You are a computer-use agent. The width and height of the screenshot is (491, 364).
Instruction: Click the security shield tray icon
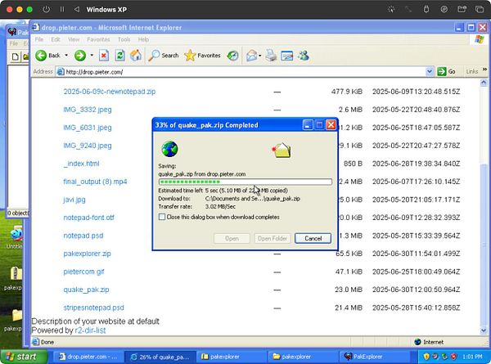click(x=426, y=357)
